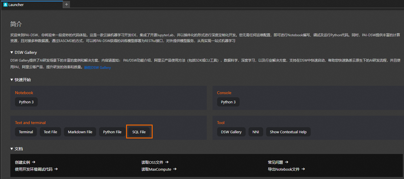
Task: Create a new SQL File
Action: point(139,132)
